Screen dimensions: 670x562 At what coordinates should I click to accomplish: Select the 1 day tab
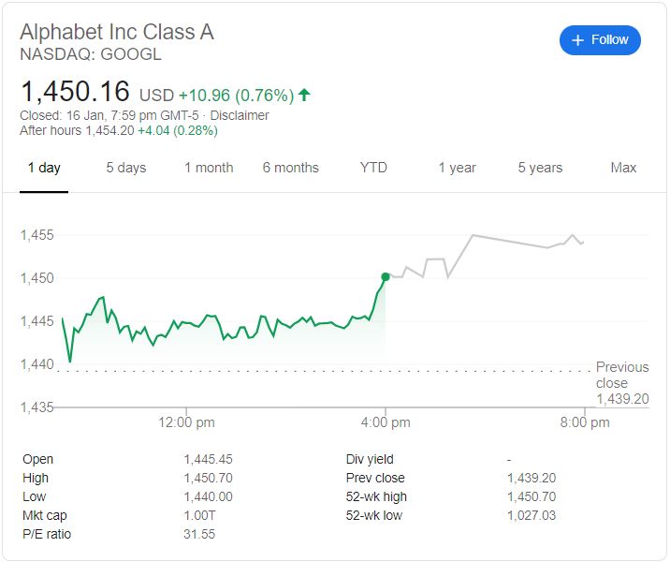44,168
